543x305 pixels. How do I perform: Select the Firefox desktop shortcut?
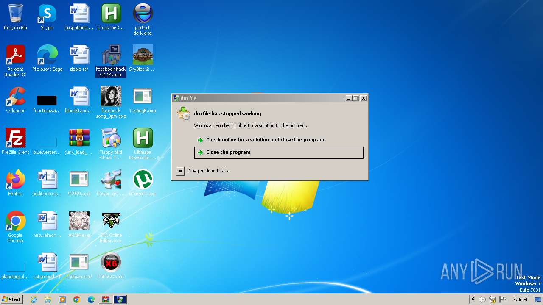(15, 183)
